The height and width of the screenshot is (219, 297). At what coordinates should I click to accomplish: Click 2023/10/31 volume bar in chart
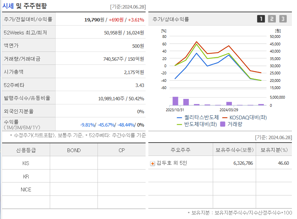(175, 101)
